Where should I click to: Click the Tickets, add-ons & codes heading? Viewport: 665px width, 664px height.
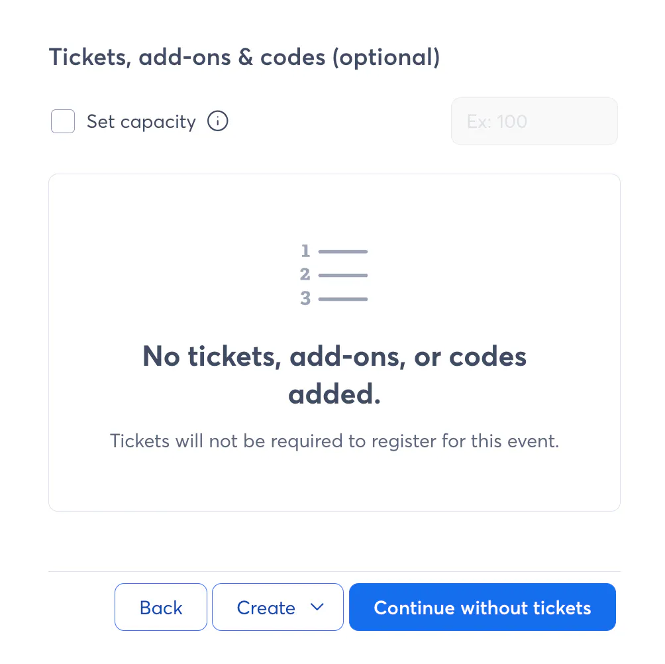(244, 58)
